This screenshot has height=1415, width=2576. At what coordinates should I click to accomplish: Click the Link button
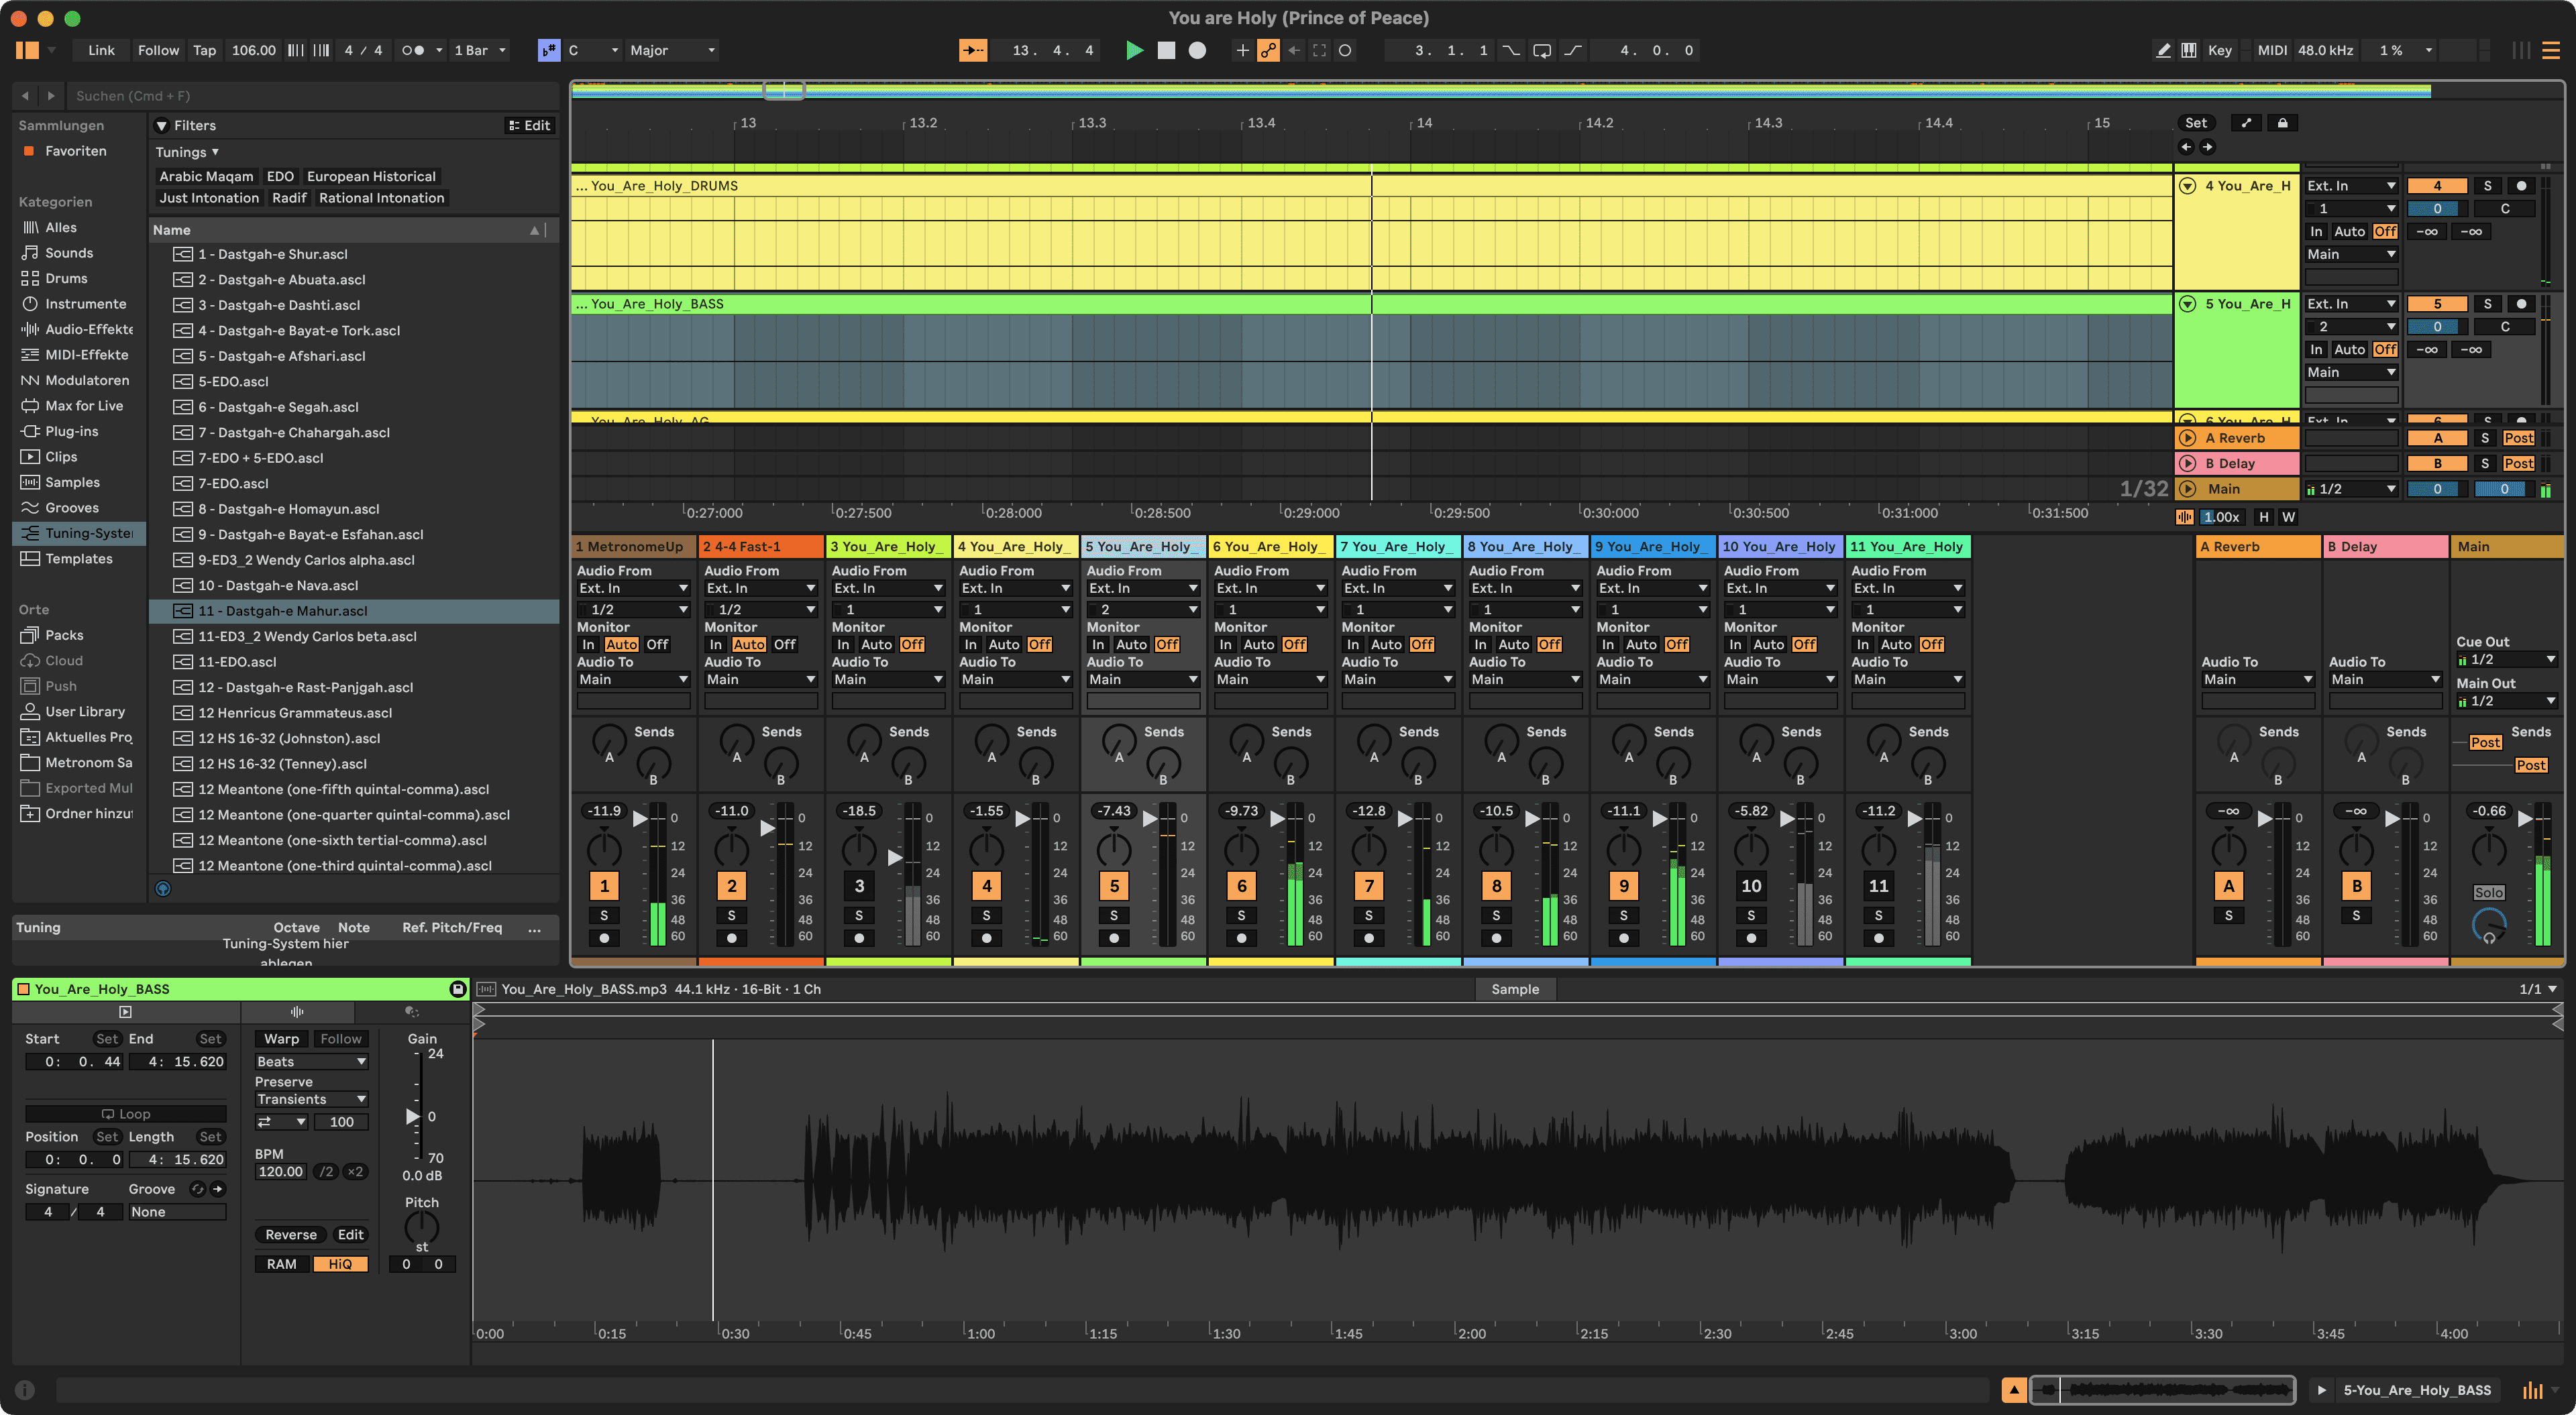tap(101, 50)
